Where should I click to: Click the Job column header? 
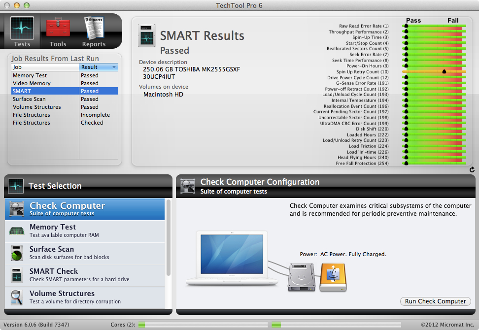[x=45, y=67]
